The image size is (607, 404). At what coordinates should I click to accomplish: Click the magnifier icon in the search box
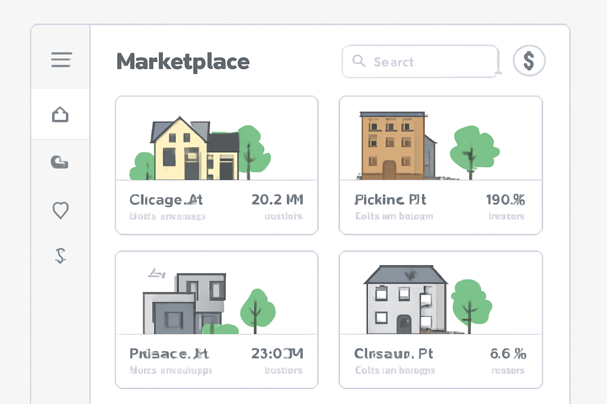point(359,61)
